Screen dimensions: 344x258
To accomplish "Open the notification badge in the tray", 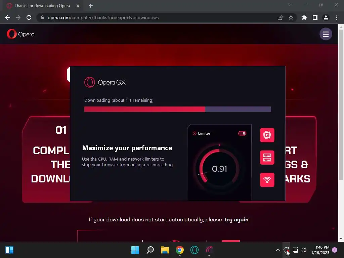I will (x=335, y=250).
